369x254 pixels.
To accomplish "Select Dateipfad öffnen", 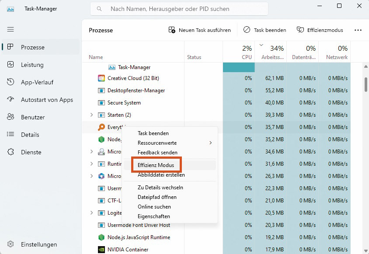I will [170, 197].
